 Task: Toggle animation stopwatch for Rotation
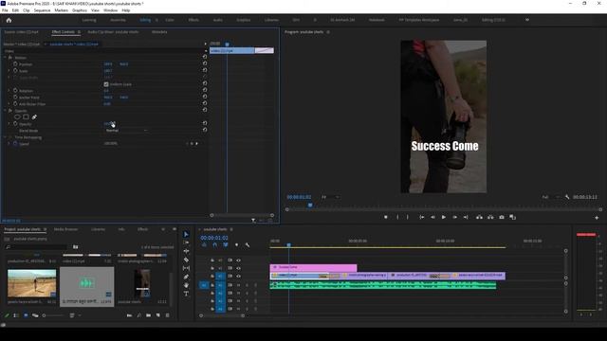tap(15, 91)
